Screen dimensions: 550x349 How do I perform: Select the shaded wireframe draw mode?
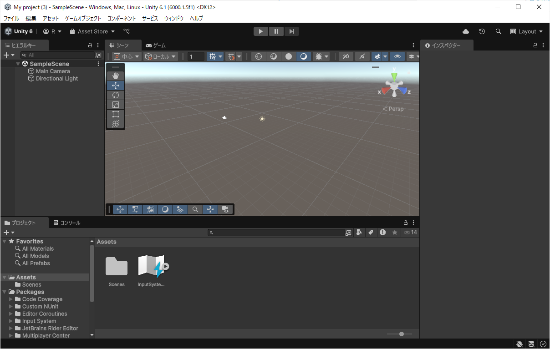pos(274,56)
